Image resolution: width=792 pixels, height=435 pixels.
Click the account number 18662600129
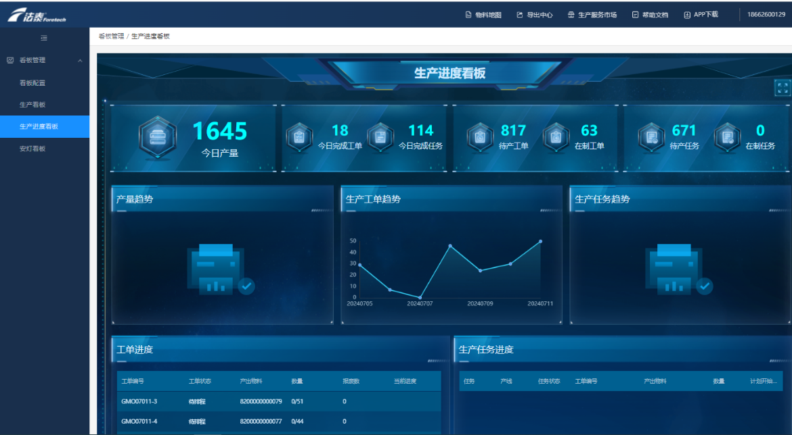tap(766, 14)
